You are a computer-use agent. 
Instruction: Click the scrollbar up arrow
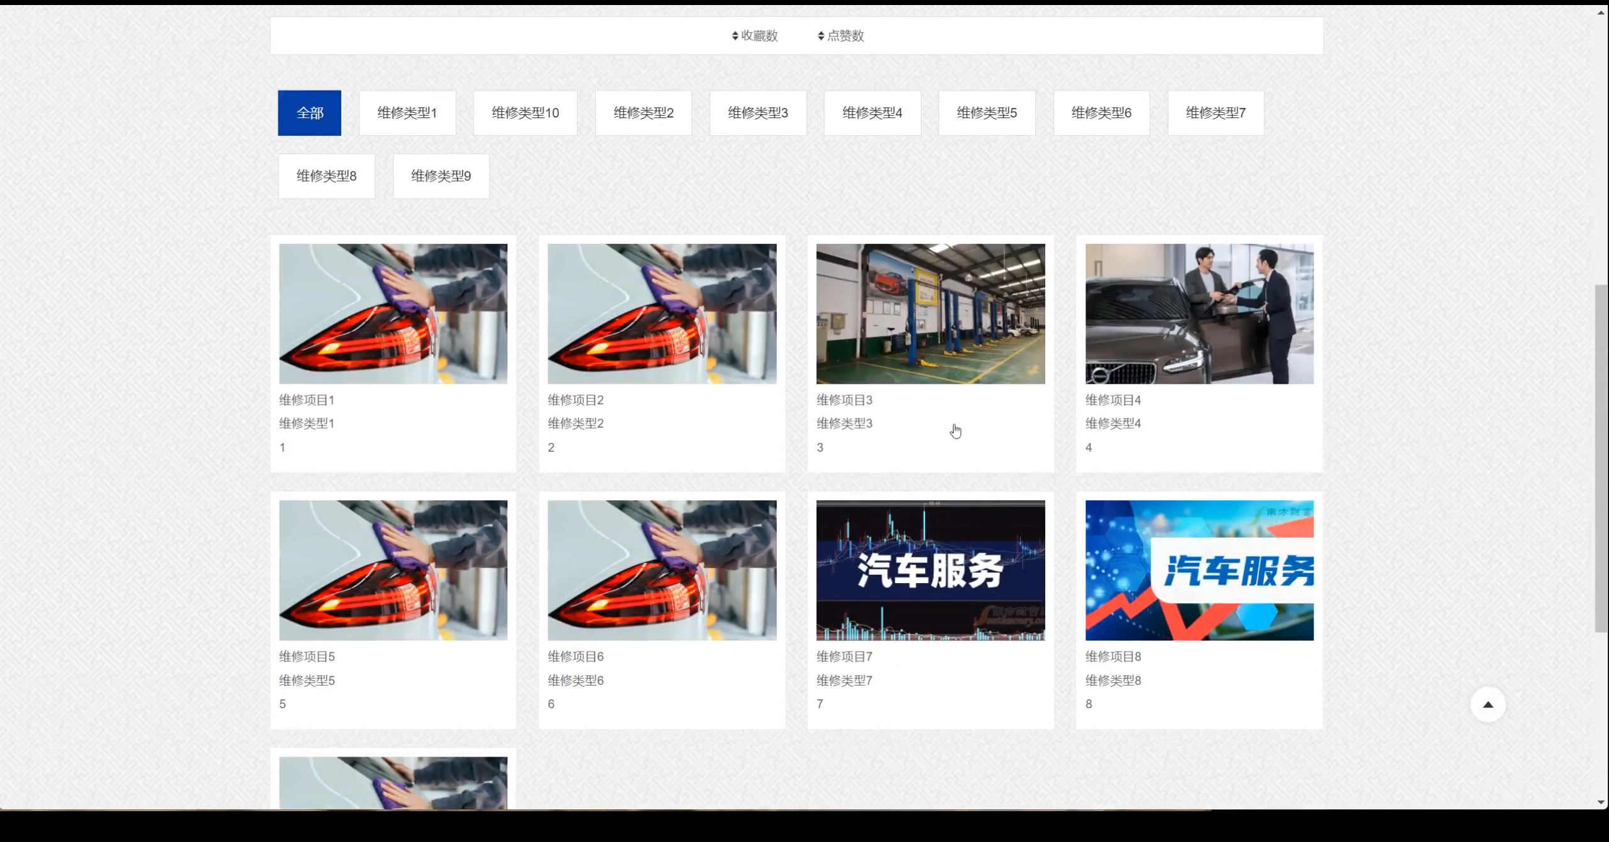pyautogui.click(x=1601, y=13)
